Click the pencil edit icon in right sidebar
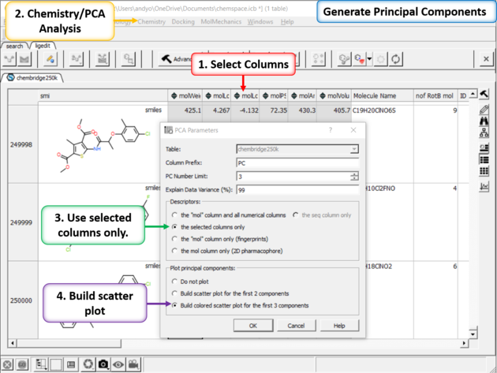Viewport: 497px width, 373px height. pyautogui.click(x=484, y=110)
